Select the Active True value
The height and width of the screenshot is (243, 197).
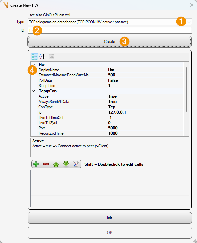coord(112,96)
